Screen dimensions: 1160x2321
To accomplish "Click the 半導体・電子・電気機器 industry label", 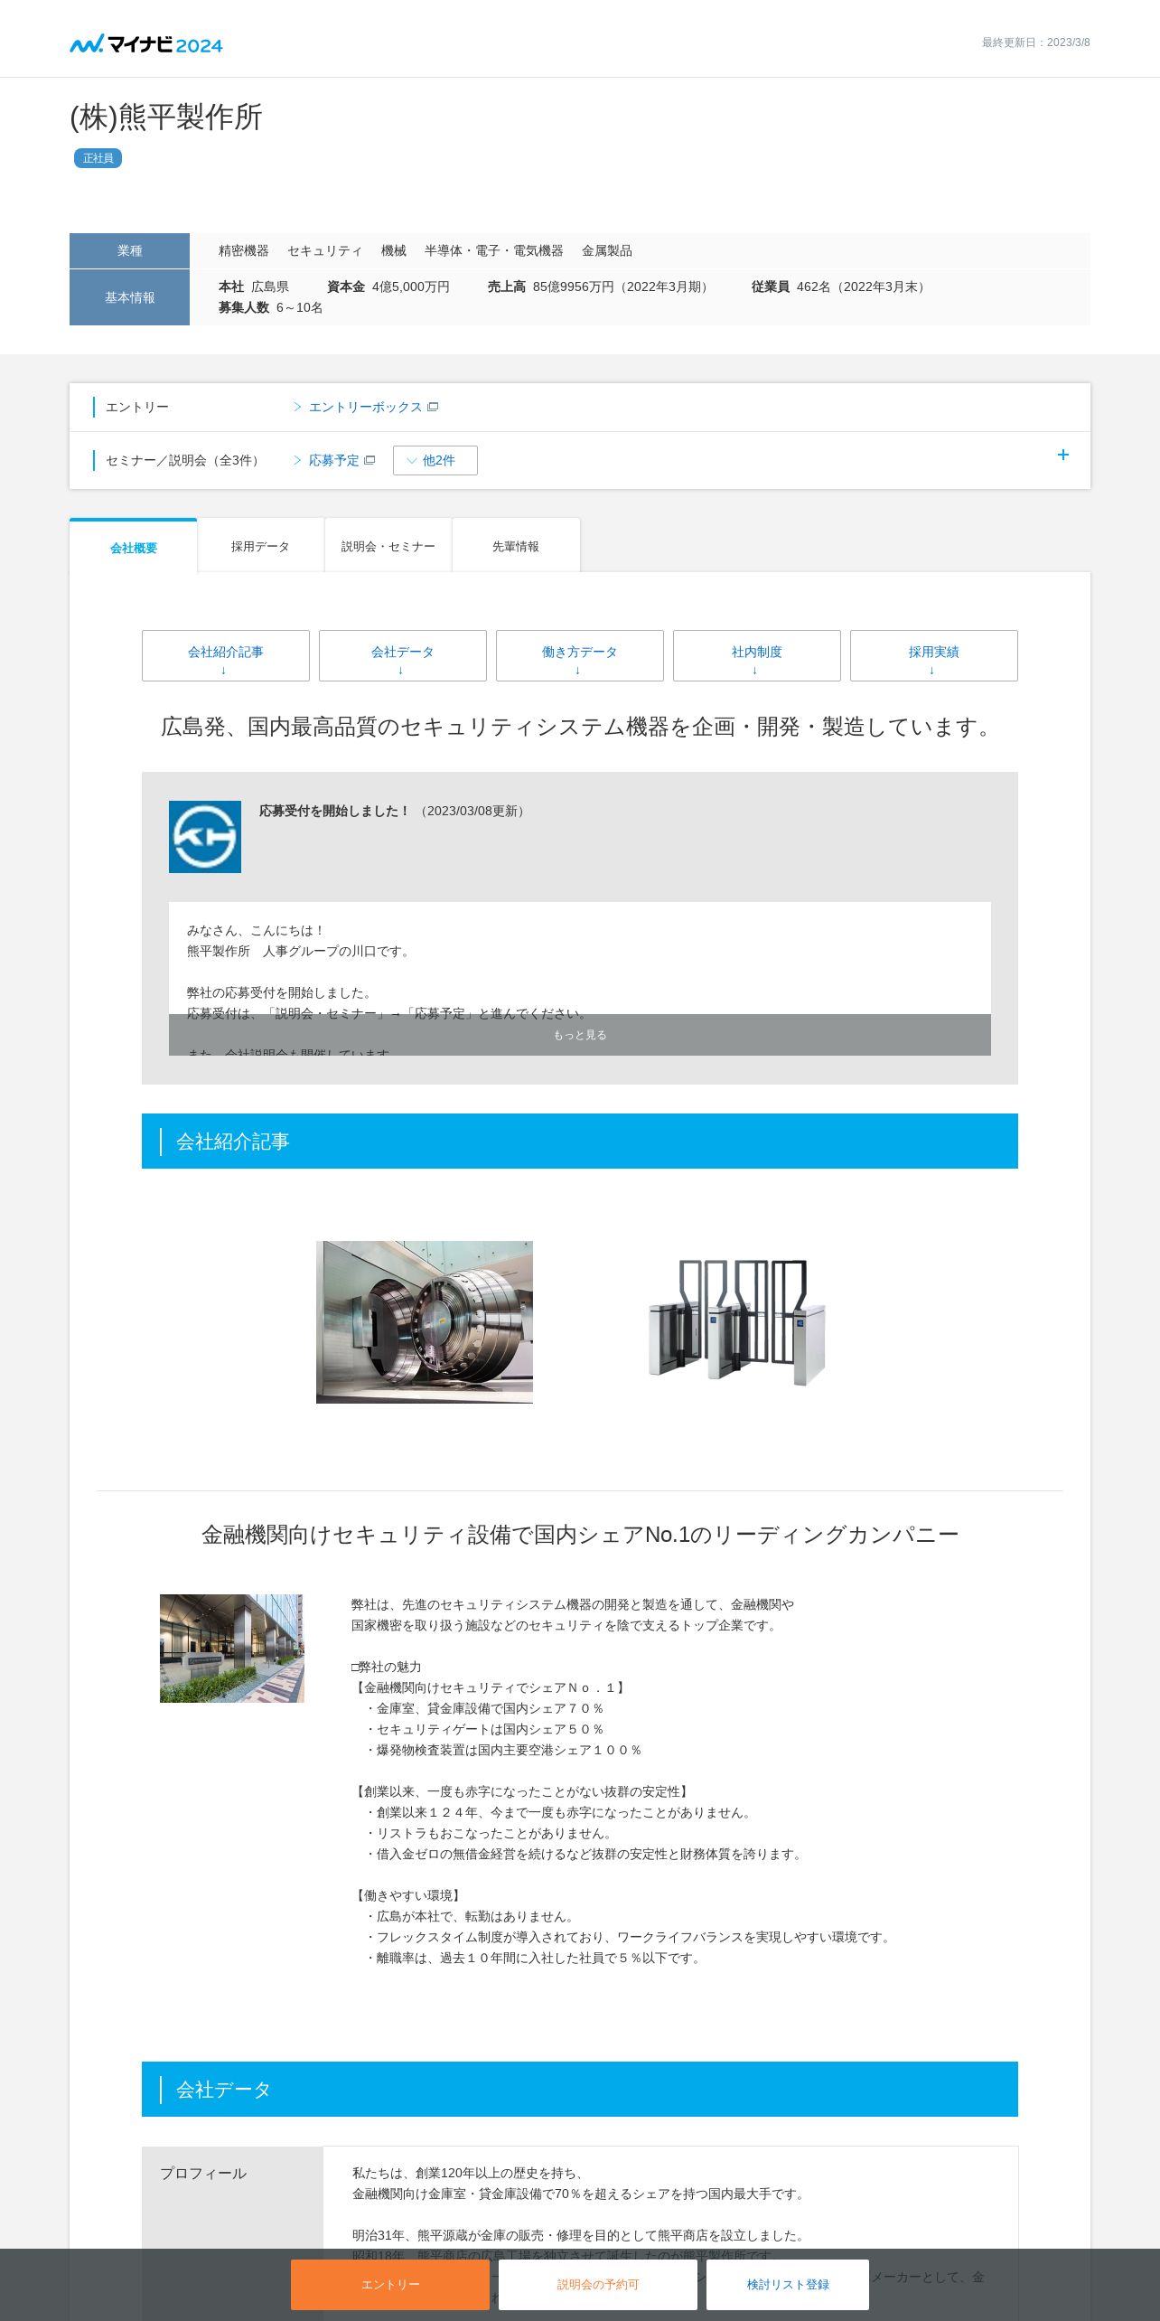I will point(494,250).
